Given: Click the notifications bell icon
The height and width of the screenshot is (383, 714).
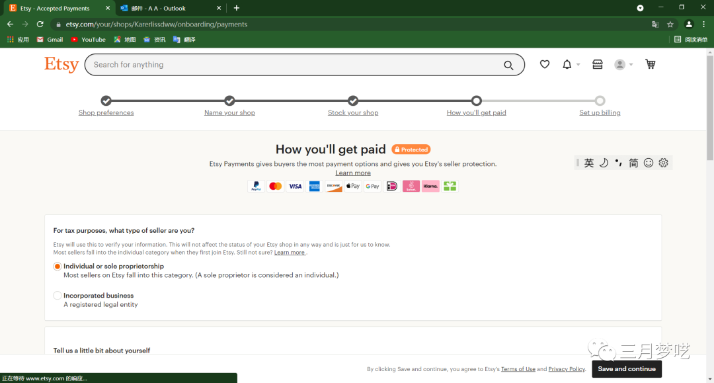Looking at the screenshot, I should (x=567, y=64).
